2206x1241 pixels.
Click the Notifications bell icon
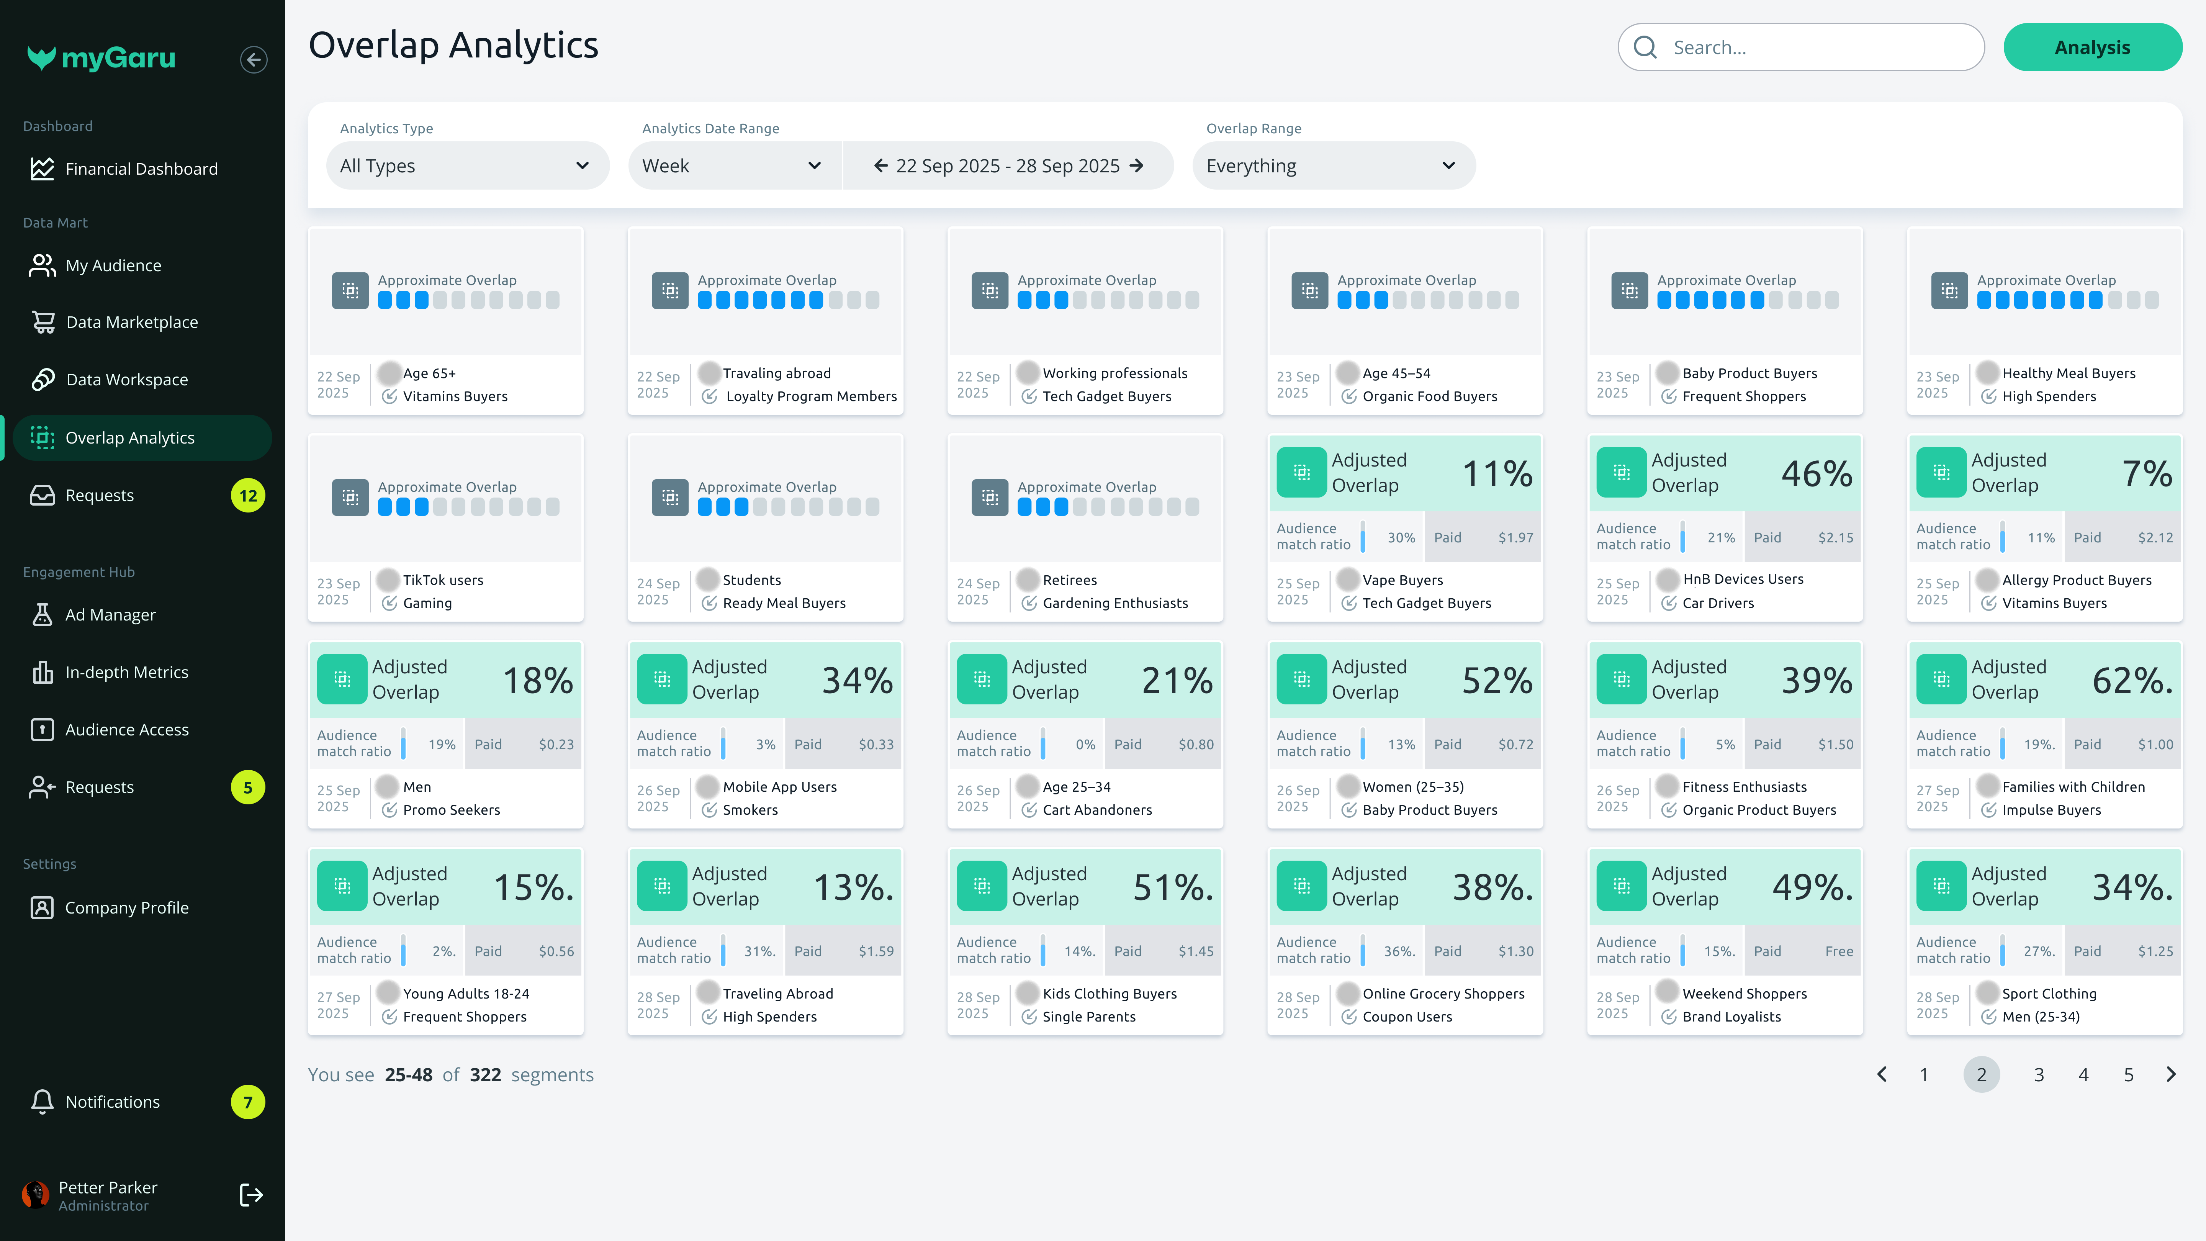coord(42,1102)
